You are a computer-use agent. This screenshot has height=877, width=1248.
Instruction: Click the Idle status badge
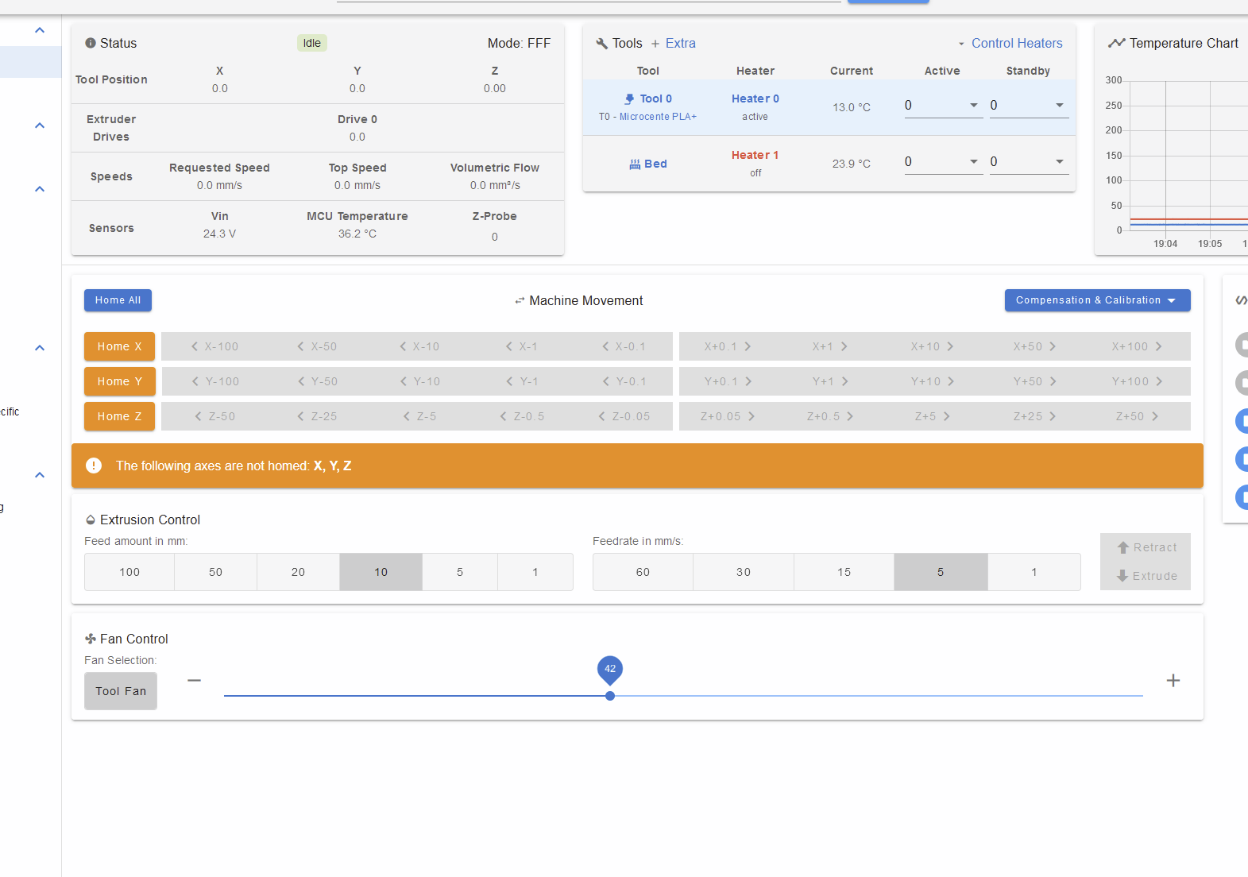point(312,43)
